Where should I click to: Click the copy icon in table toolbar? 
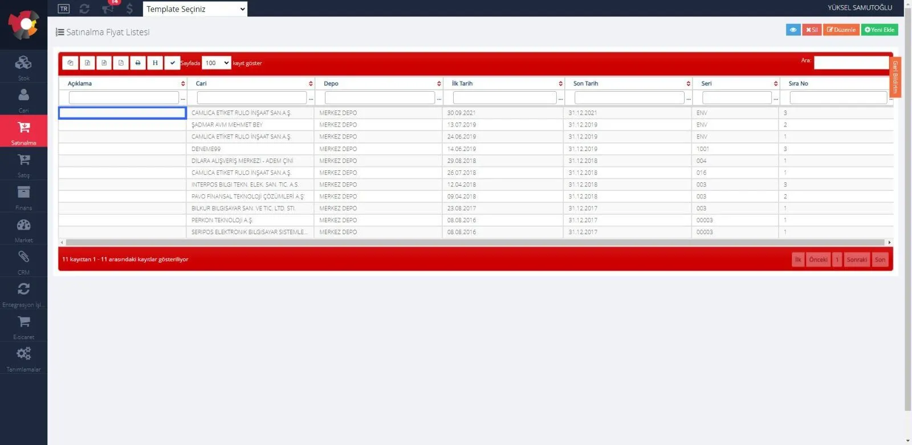point(70,63)
